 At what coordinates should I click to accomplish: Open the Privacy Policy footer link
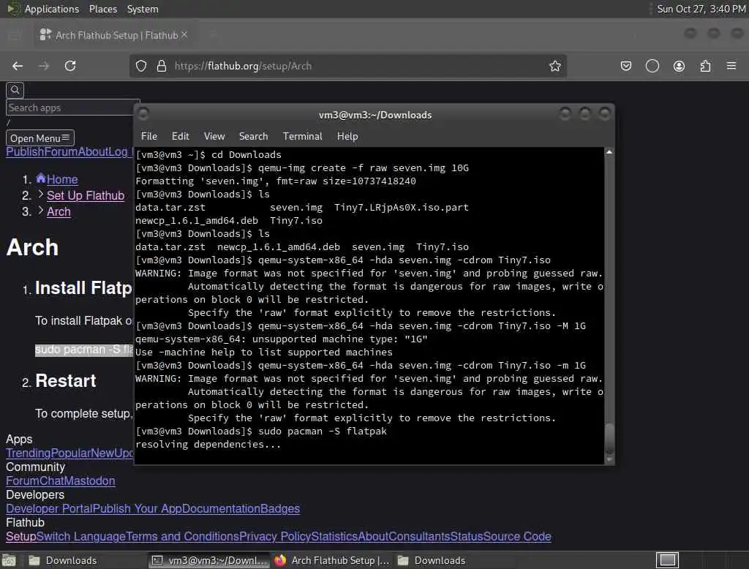(275, 536)
